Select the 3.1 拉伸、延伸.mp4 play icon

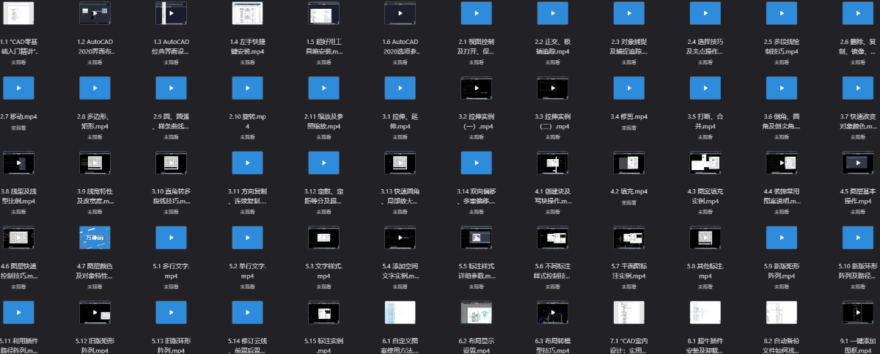pos(400,88)
